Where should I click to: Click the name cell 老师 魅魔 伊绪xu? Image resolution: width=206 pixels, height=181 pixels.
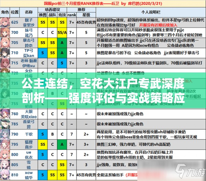tap(28, 63)
